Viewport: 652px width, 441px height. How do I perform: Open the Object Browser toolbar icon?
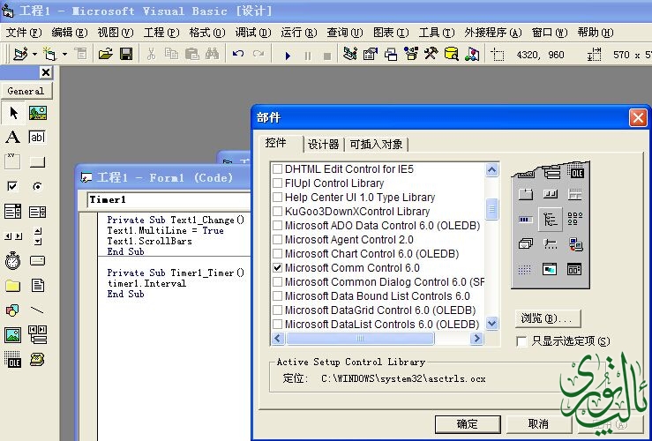pyautogui.click(x=411, y=54)
